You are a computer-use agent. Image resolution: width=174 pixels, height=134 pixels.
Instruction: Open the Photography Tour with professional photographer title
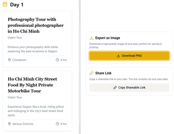(36, 25)
